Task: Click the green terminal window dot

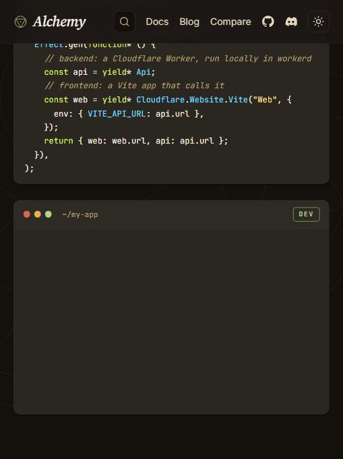Action: 49,214
